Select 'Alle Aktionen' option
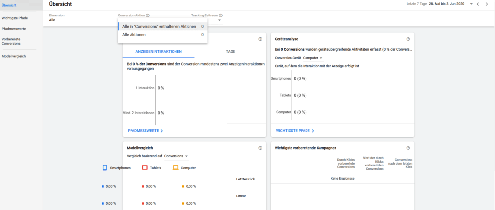The image size is (495, 210). click(x=162, y=35)
